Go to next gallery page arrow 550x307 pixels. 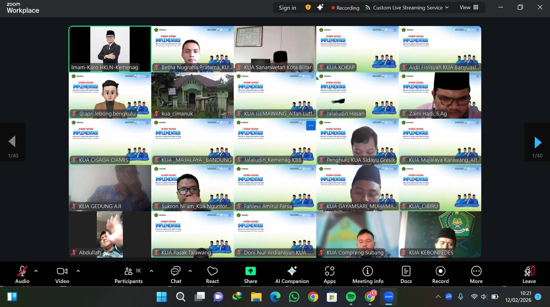point(538,142)
